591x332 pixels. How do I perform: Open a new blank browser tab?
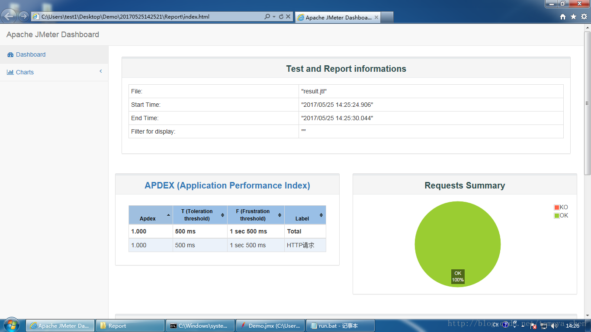387,17
